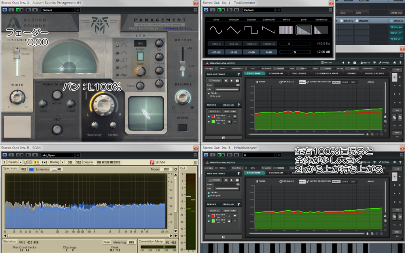Viewport: 405px width, 253px height.
Task: Switch to SONOGRAM tab in lower MMultiAnalyzer
Action: pyautogui.click(x=276, y=173)
